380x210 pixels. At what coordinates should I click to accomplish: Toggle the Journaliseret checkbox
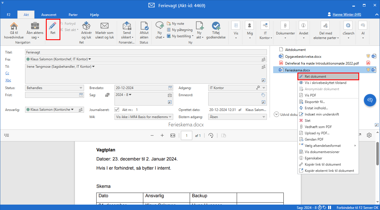click(117, 110)
